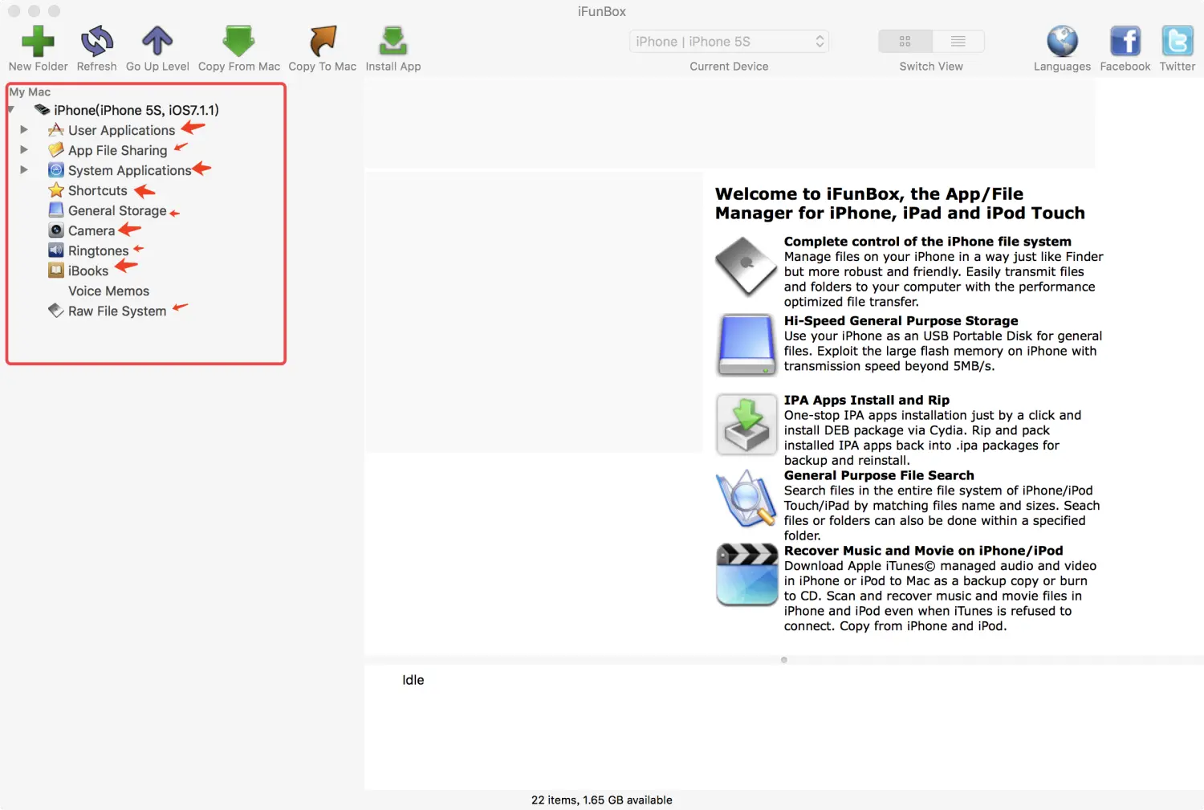Click the iPhone device icon in tree
The image size is (1204, 810).
pyautogui.click(x=42, y=110)
